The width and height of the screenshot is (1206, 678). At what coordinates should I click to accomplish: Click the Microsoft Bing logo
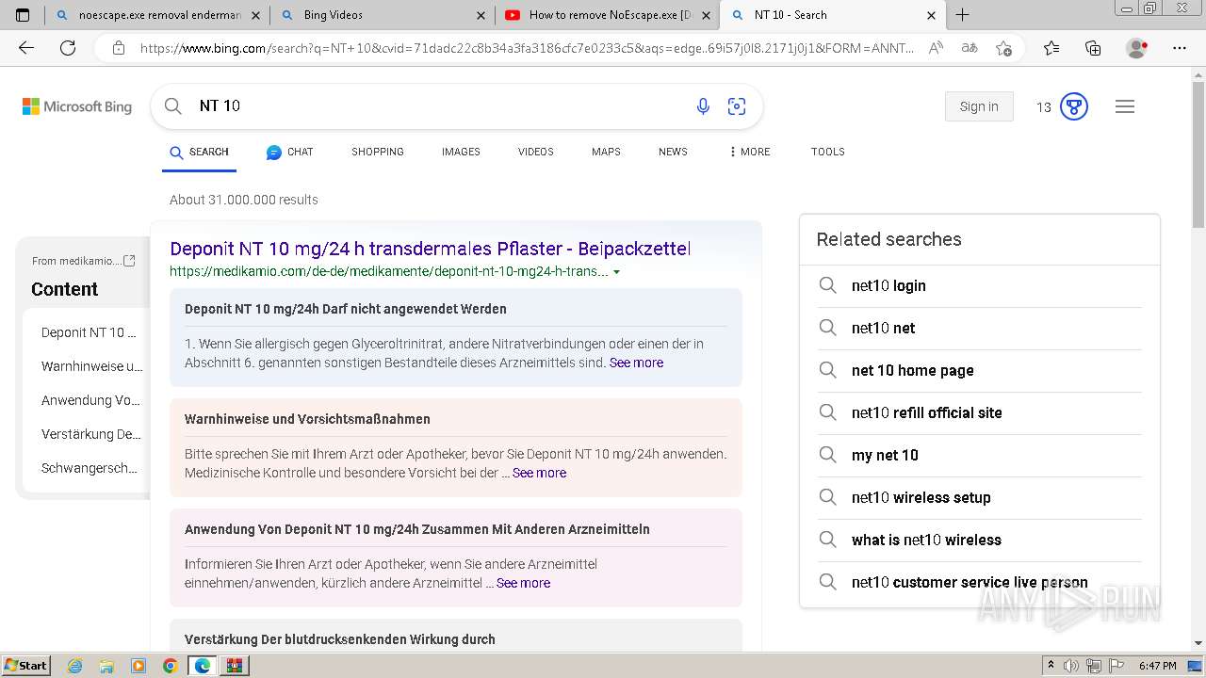(x=77, y=106)
